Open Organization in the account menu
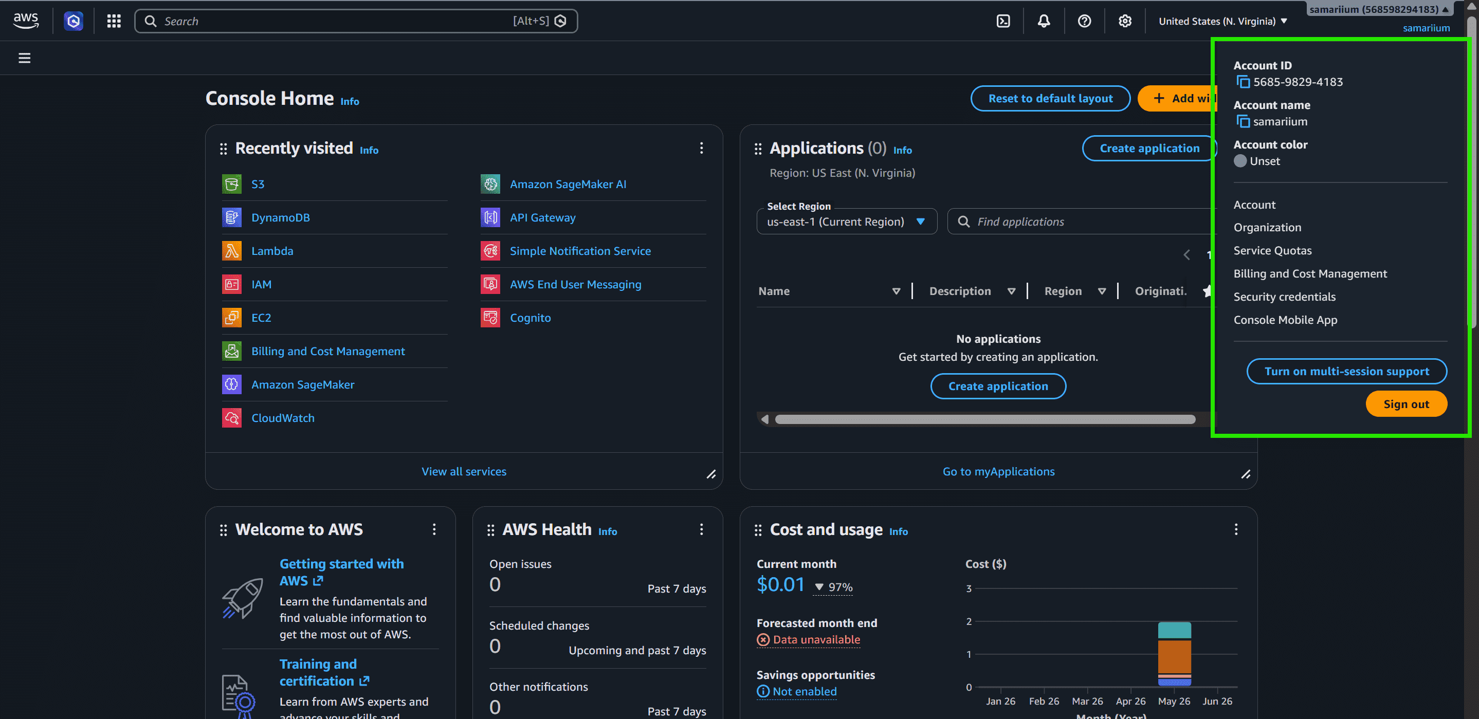 pos(1267,227)
